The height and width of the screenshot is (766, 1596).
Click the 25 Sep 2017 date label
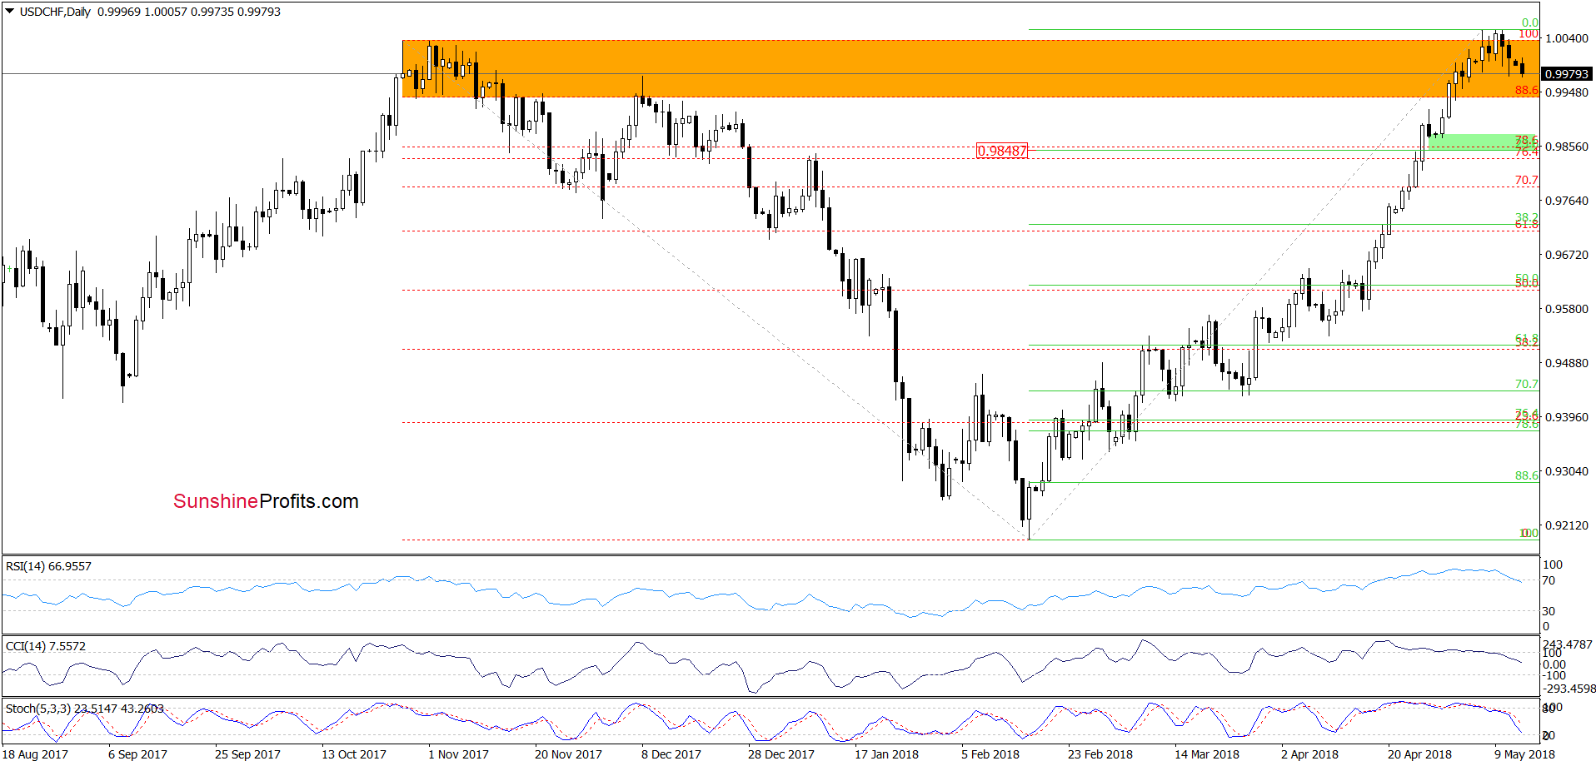click(x=247, y=754)
